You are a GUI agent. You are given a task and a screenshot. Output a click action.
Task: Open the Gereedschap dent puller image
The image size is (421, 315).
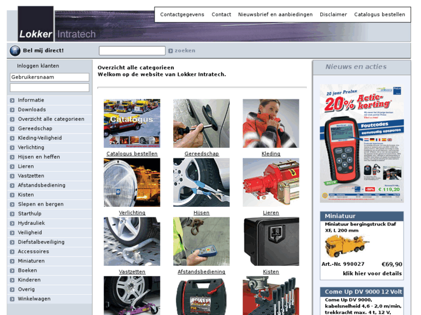tap(202, 123)
